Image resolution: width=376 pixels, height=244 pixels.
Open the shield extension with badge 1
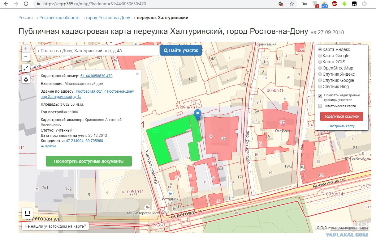315,4
